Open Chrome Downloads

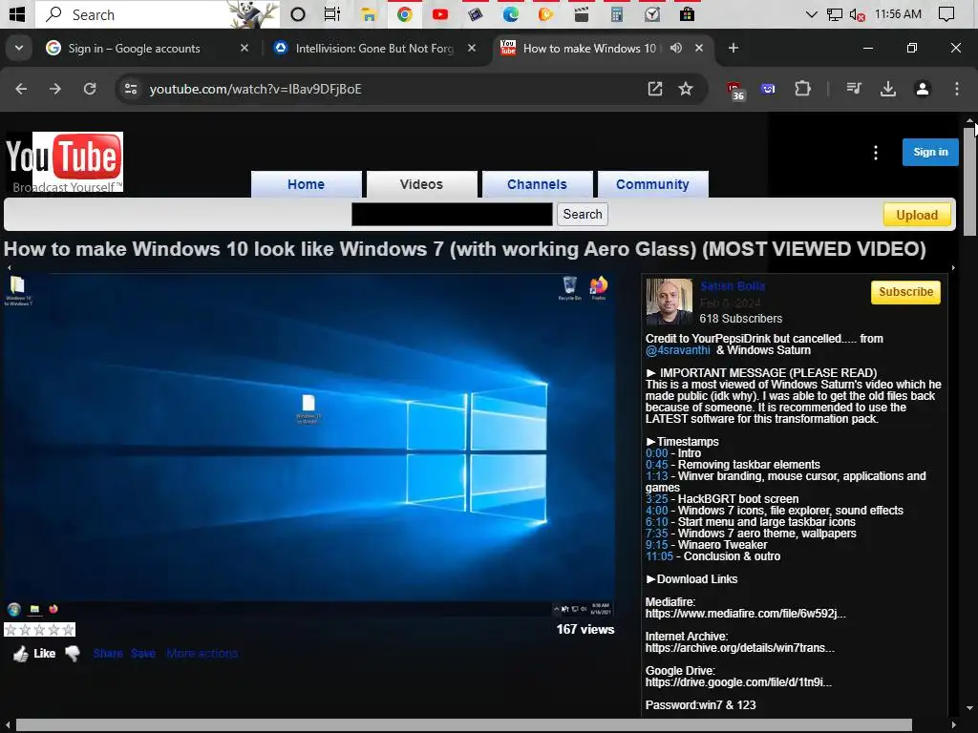[x=888, y=89]
